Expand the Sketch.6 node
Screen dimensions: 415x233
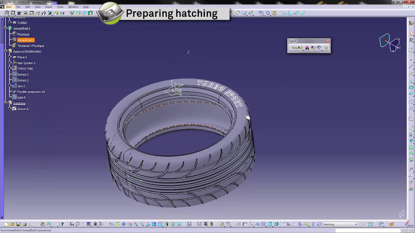10,109
